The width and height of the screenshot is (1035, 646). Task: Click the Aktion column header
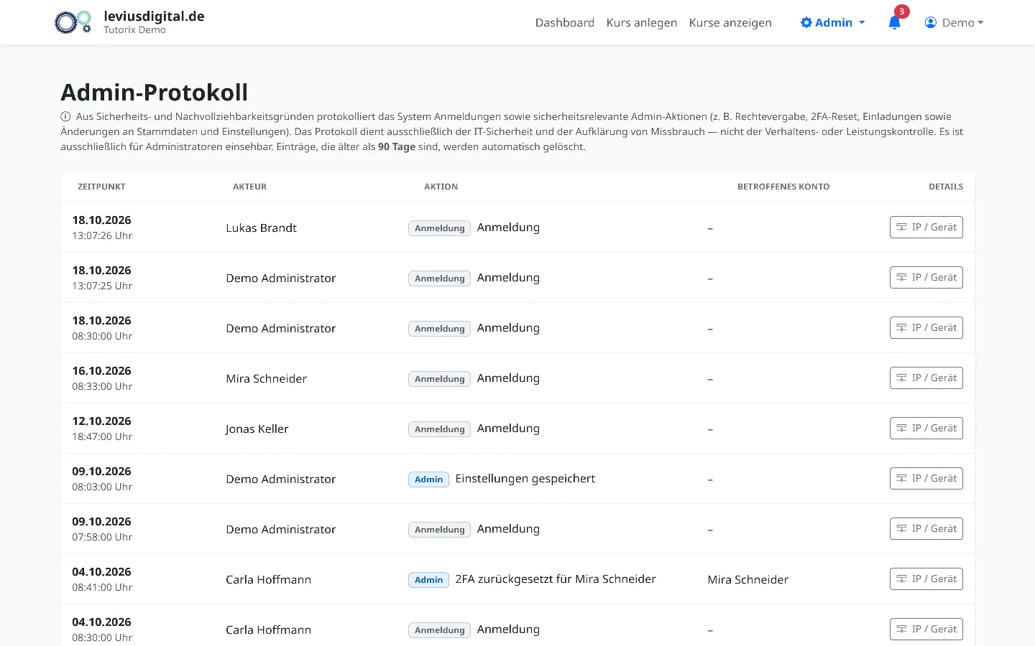441,187
